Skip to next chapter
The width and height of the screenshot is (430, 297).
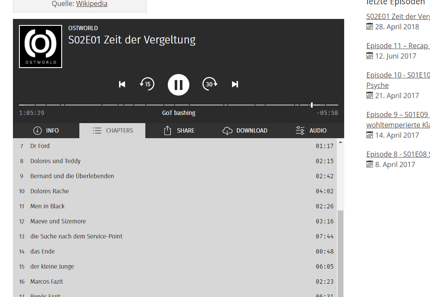pos(235,84)
